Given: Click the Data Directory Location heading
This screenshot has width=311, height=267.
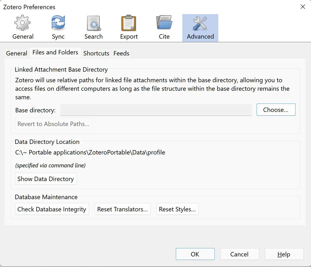Looking at the screenshot, I should click(x=47, y=142).
